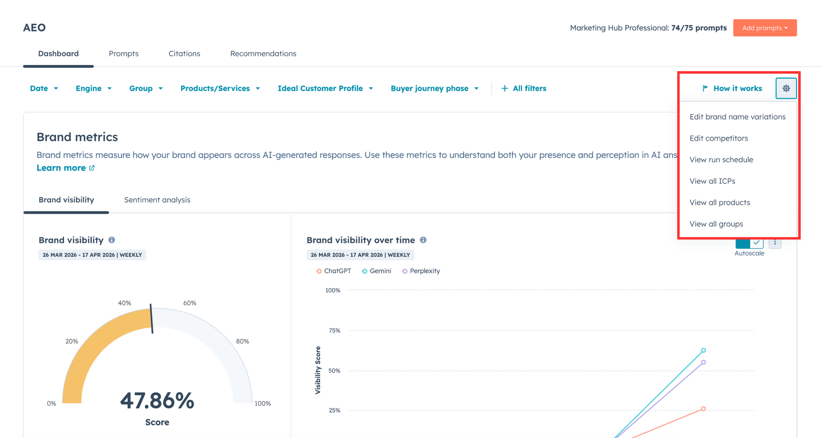
Task: Click the plus icon next to All filters
Action: [x=505, y=88]
